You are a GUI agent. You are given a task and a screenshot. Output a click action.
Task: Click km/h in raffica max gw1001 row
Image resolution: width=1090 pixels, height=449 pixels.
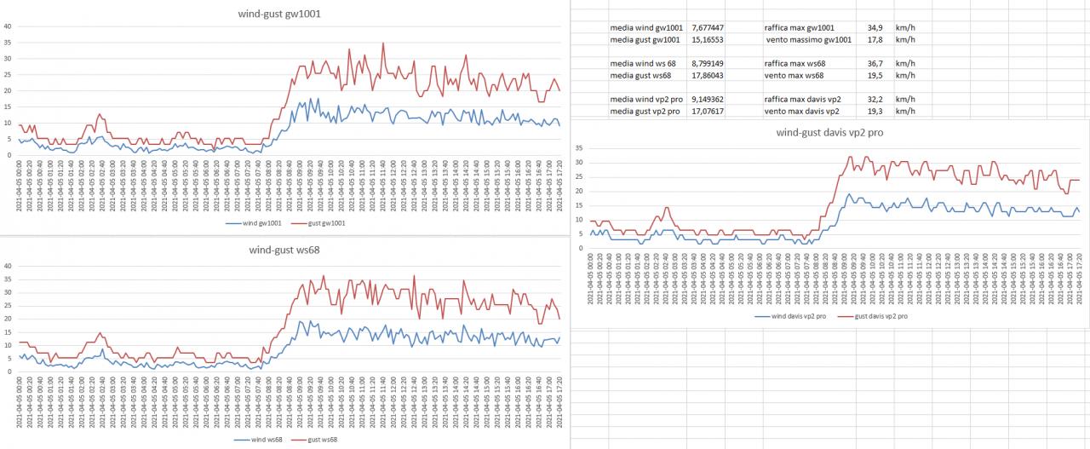905,28
